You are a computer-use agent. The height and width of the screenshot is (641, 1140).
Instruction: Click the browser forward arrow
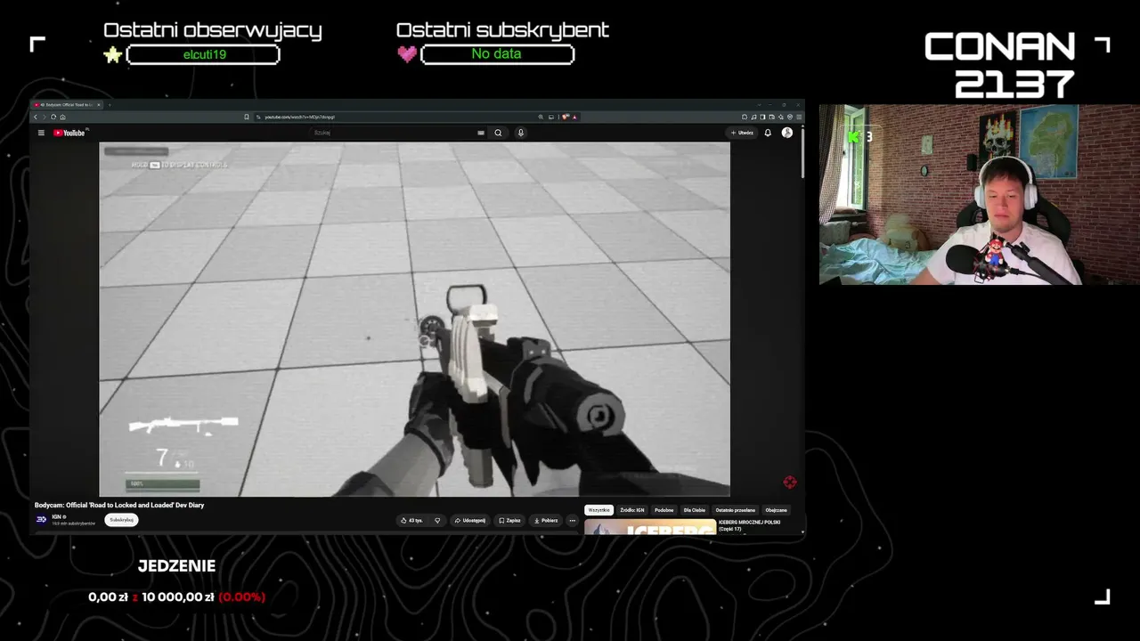(45, 117)
